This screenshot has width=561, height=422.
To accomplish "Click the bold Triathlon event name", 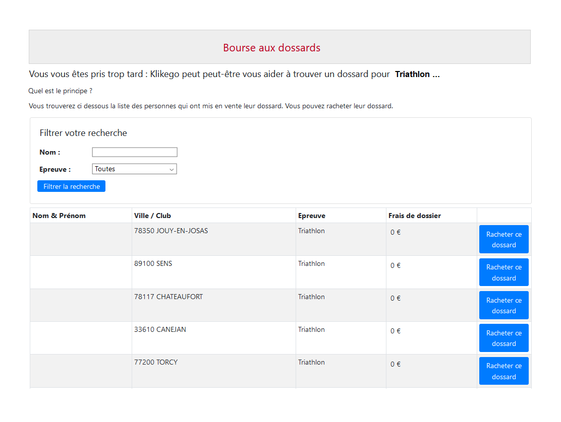I will (x=417, y=75).
